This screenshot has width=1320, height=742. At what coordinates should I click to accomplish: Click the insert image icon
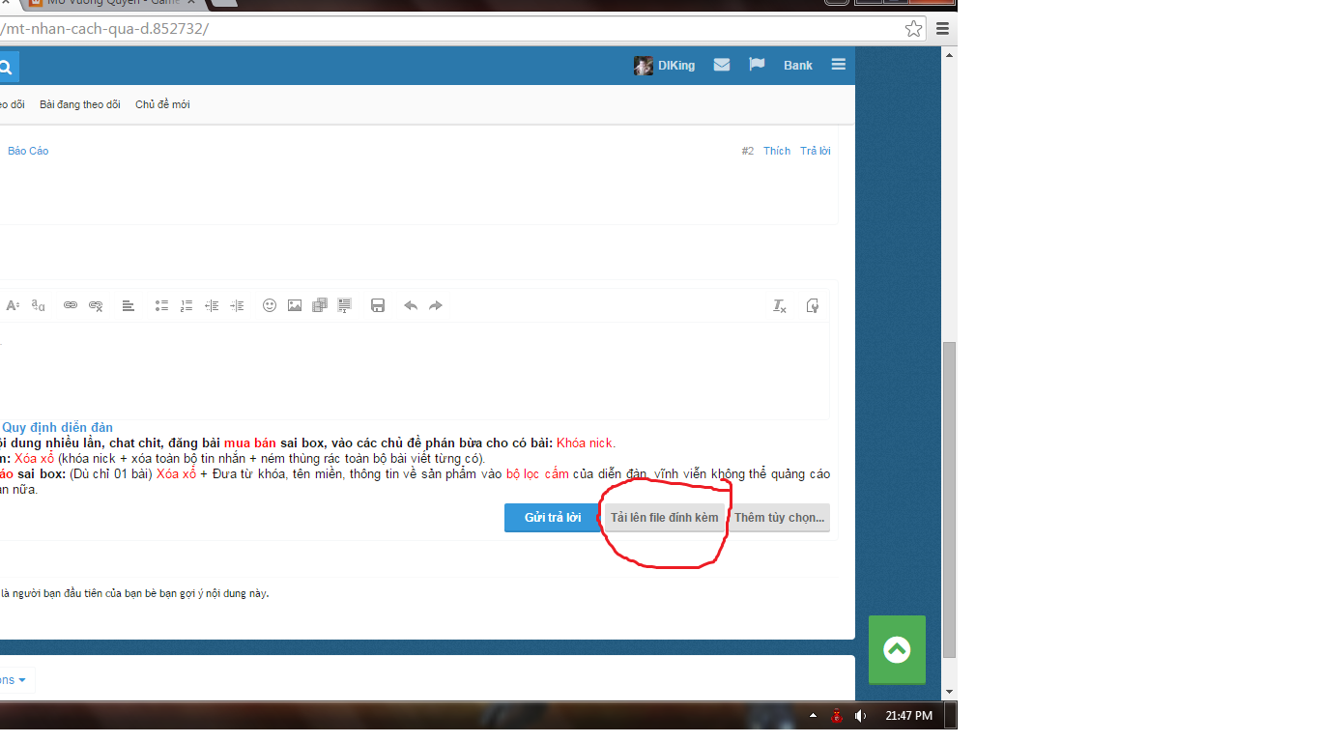[x=295, y=305]
